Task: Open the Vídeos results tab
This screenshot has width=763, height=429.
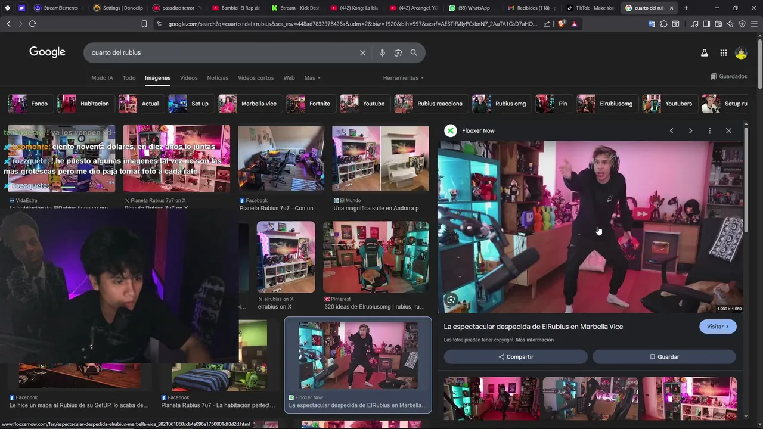Action: coord(188,78)
